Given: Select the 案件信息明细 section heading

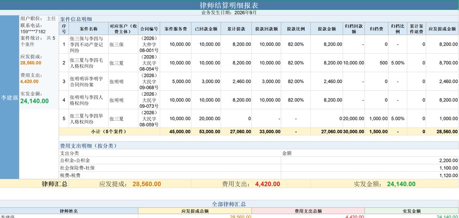Looking at the screenshot, I should click(x=76, y=19).
